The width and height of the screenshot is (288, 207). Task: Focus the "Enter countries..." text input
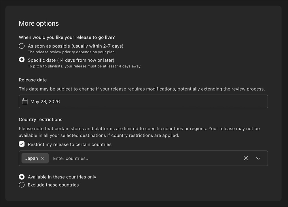(x=144, y=158)
